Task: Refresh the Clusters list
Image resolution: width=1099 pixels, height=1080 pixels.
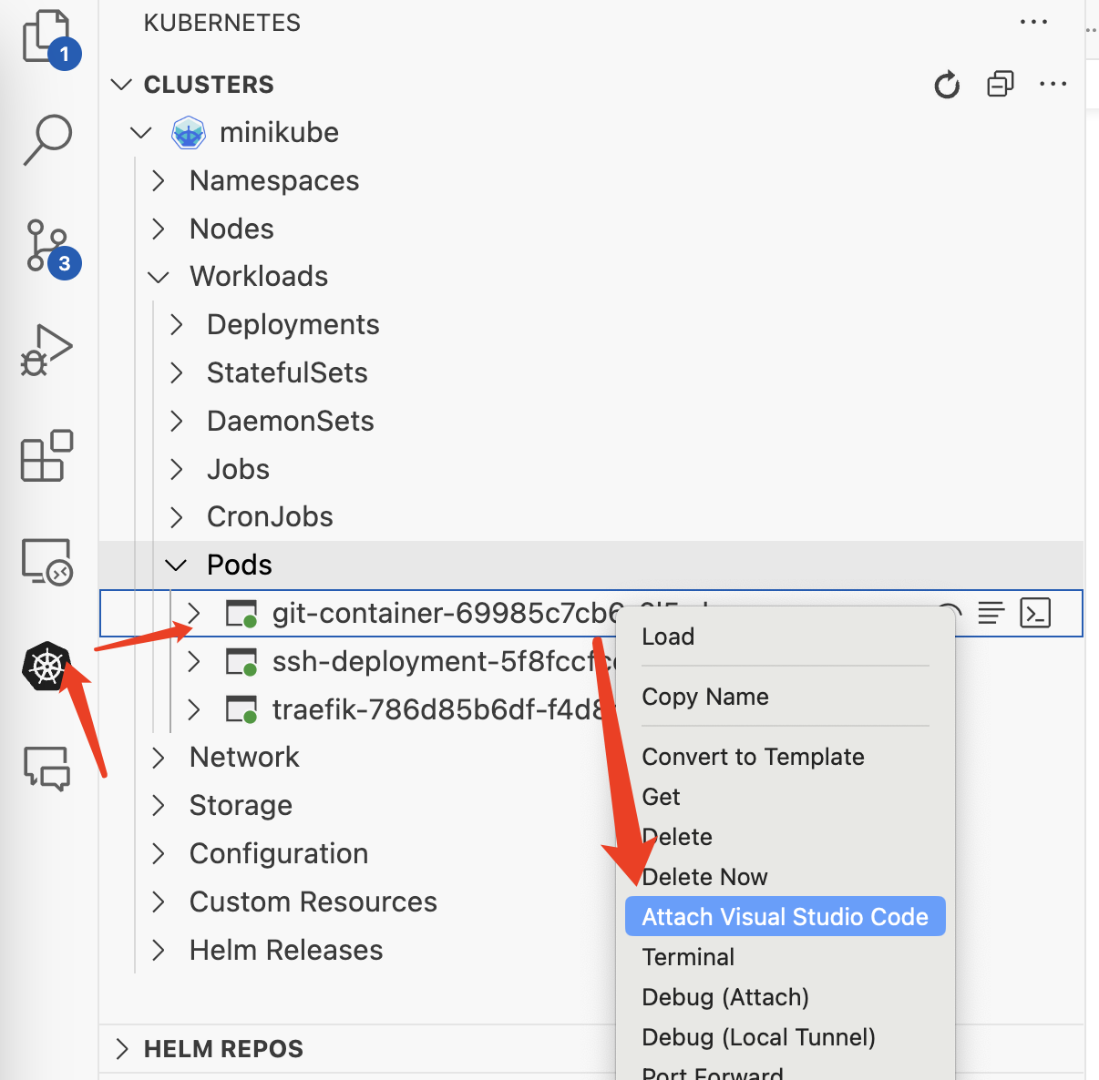Action: (947, 85)
